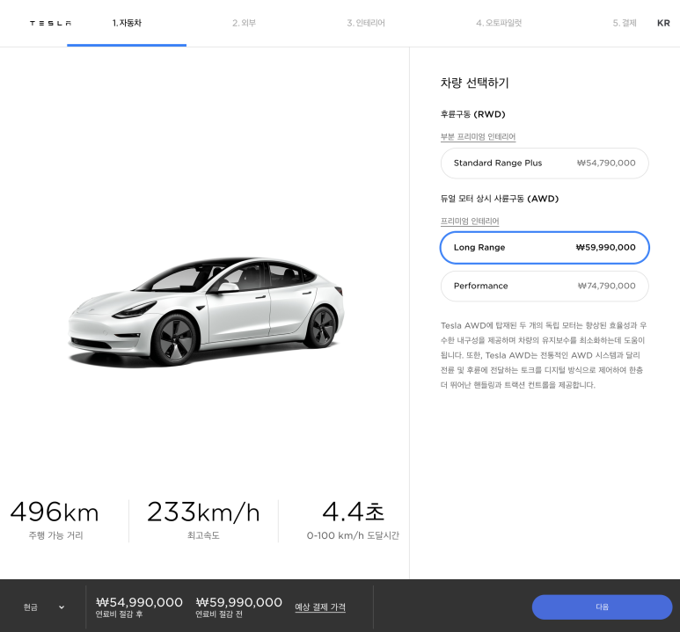Click the Tesla logo
Image resolution: width=680 pixels, height=632 pixels.
click(51, 23)
